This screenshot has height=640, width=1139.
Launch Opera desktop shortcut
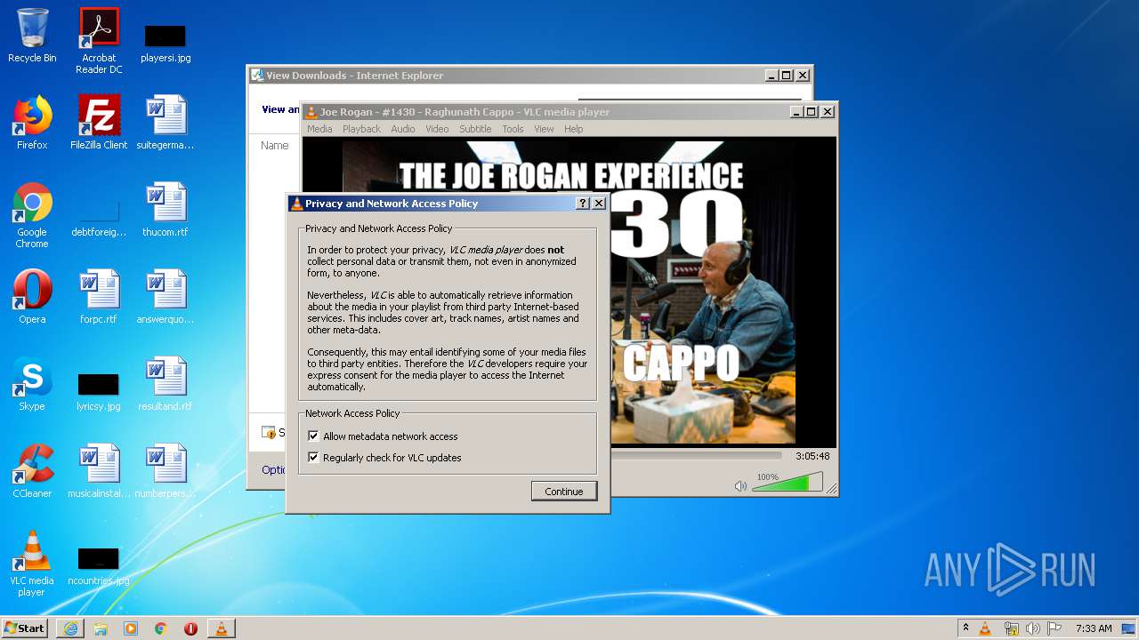32,297
